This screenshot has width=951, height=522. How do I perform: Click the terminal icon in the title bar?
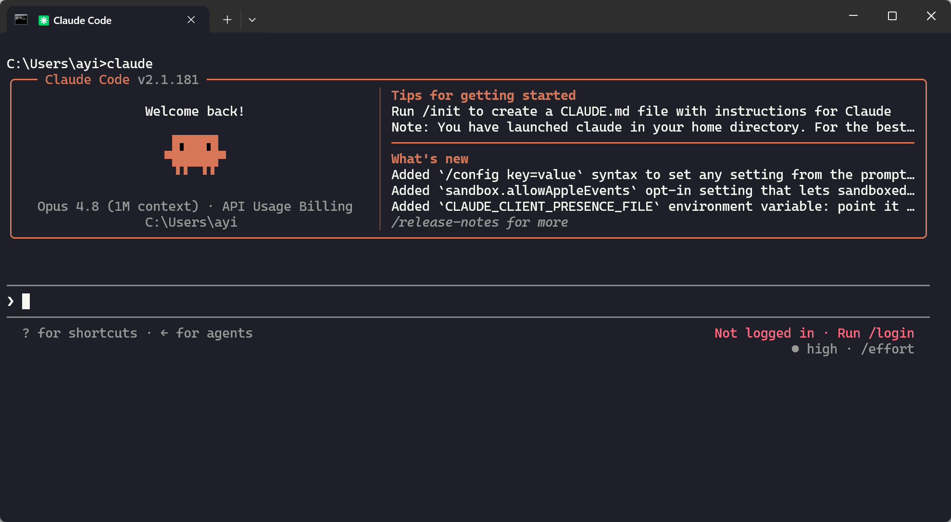click(21, 20)
